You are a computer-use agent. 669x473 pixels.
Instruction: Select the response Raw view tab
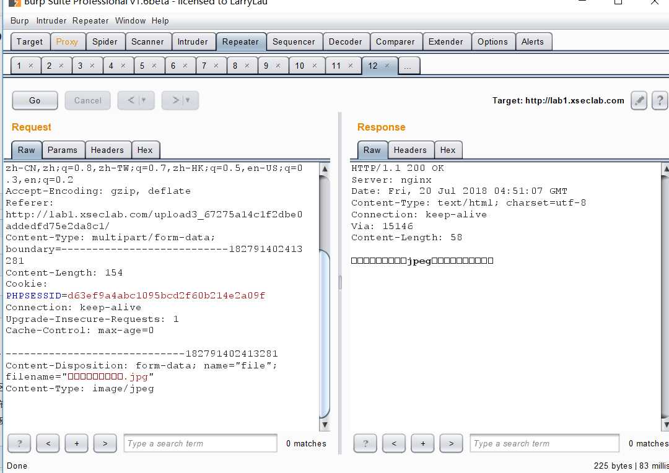click(x=372, y=150)
